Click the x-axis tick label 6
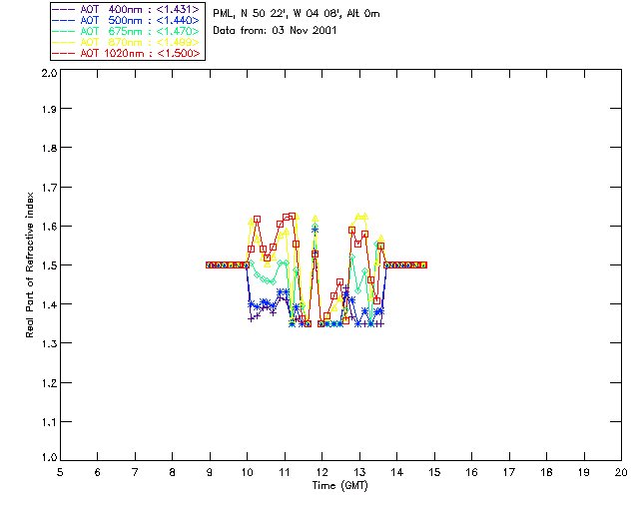Image resolution: width=639 pixels, height=511 pixels. pos(98,472)
